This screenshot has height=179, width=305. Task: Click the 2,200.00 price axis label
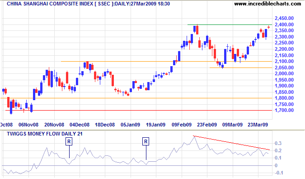284,49
